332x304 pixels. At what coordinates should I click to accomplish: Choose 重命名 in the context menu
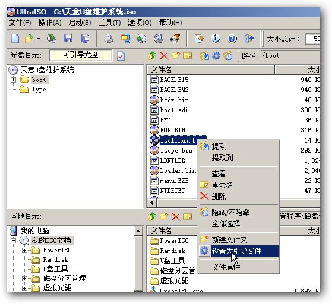(239, 185)
